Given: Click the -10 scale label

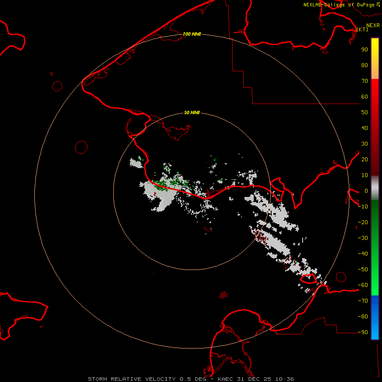Looking at the screenshot, I should 363,207.
